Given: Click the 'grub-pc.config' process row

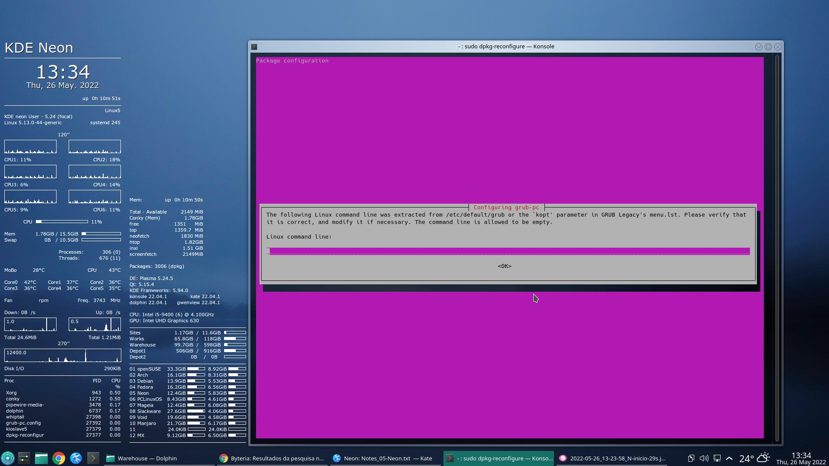Looking at the screenshot, I should click(x=63, y=423).
